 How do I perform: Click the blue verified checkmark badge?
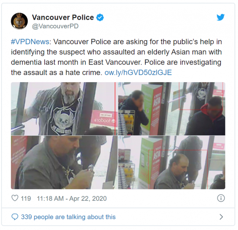[100, 17]
